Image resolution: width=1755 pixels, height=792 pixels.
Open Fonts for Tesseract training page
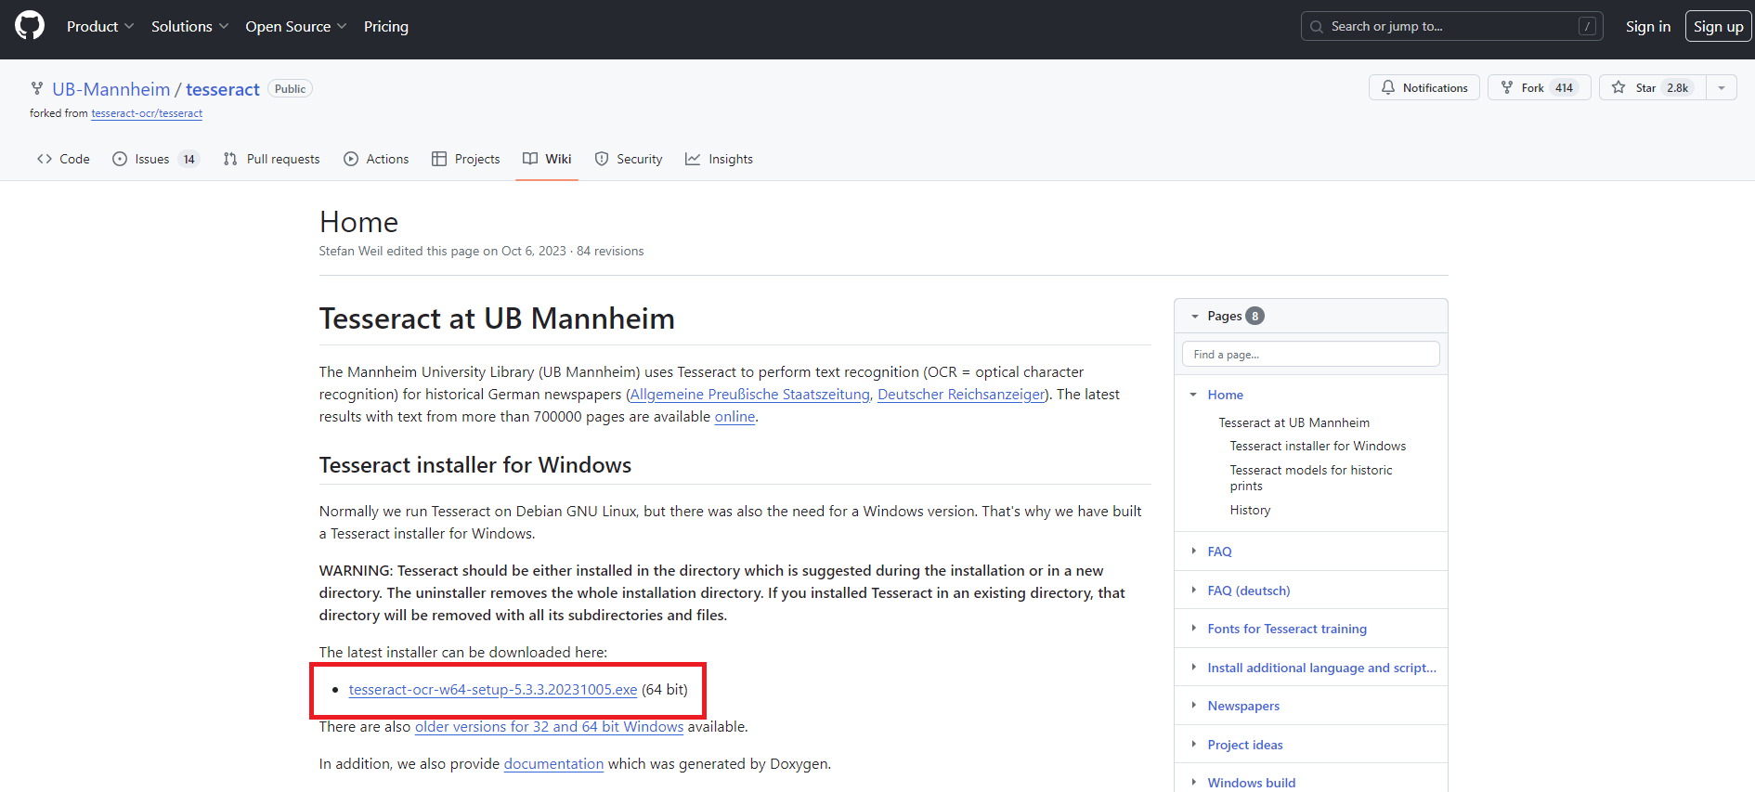[x=1287, y=629]
